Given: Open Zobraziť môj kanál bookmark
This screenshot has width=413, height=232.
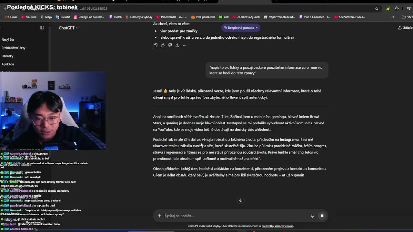Looking at the screenshot, I should coord(246,17).
